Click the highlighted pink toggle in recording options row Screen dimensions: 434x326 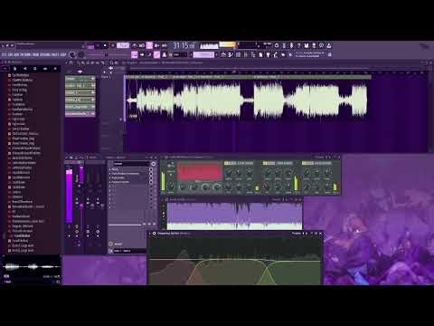[149, 45]
